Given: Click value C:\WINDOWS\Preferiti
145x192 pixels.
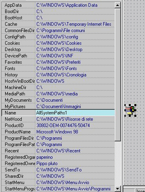Looking at the screenshot, I should pyautogui.click(x=58, y=62).
